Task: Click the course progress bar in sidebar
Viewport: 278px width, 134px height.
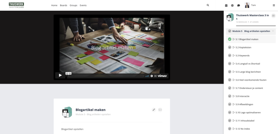Action: (x=256, y=26)
